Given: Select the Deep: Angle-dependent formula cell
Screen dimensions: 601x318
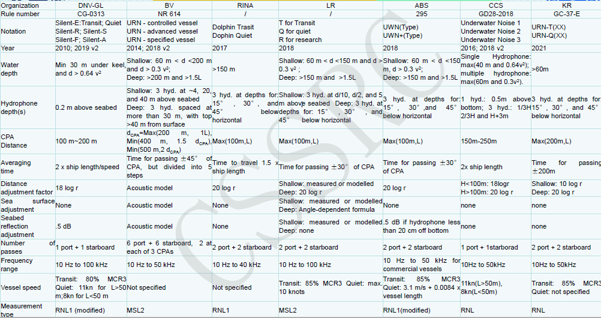Looking at the screenshot, I should [x=330, y=205].
